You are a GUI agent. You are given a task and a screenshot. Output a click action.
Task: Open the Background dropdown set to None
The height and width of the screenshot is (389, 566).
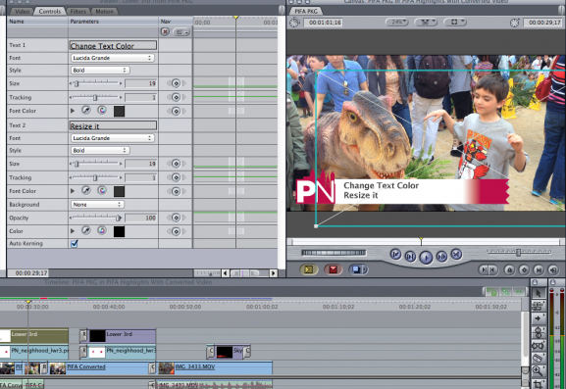tap(97, 205)
